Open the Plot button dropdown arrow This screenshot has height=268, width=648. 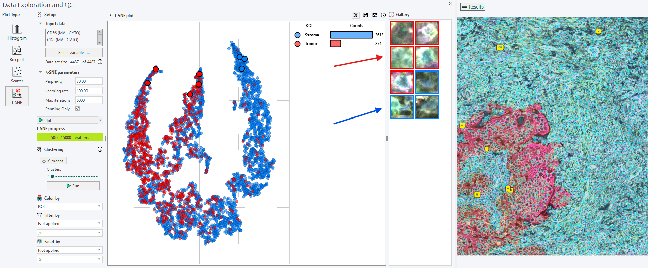(100, 120)
